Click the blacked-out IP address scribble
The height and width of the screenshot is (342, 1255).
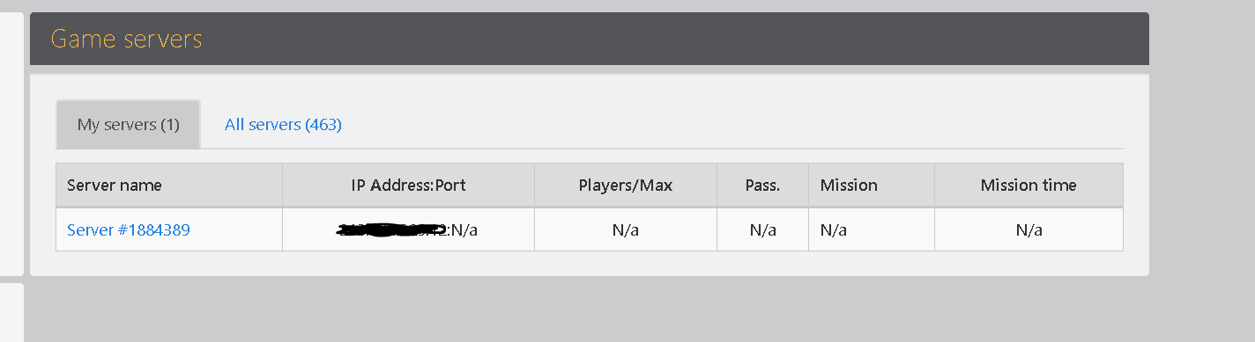[393, 230]
